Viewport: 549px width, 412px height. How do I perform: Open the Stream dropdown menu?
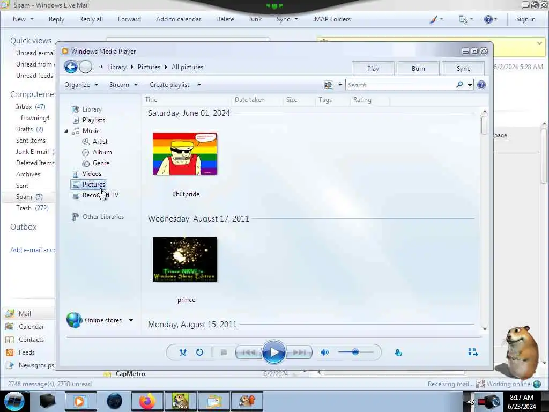pos(123,85)
